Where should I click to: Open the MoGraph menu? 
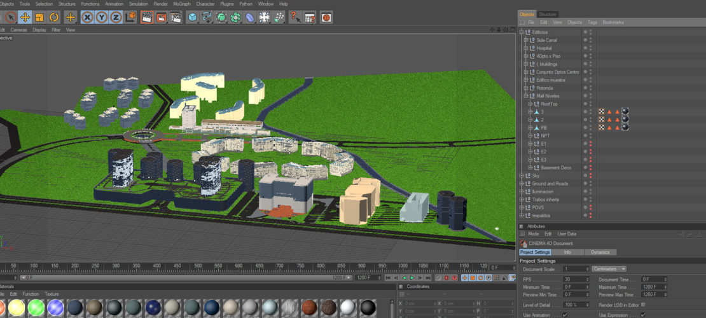[x=182, y=4]
